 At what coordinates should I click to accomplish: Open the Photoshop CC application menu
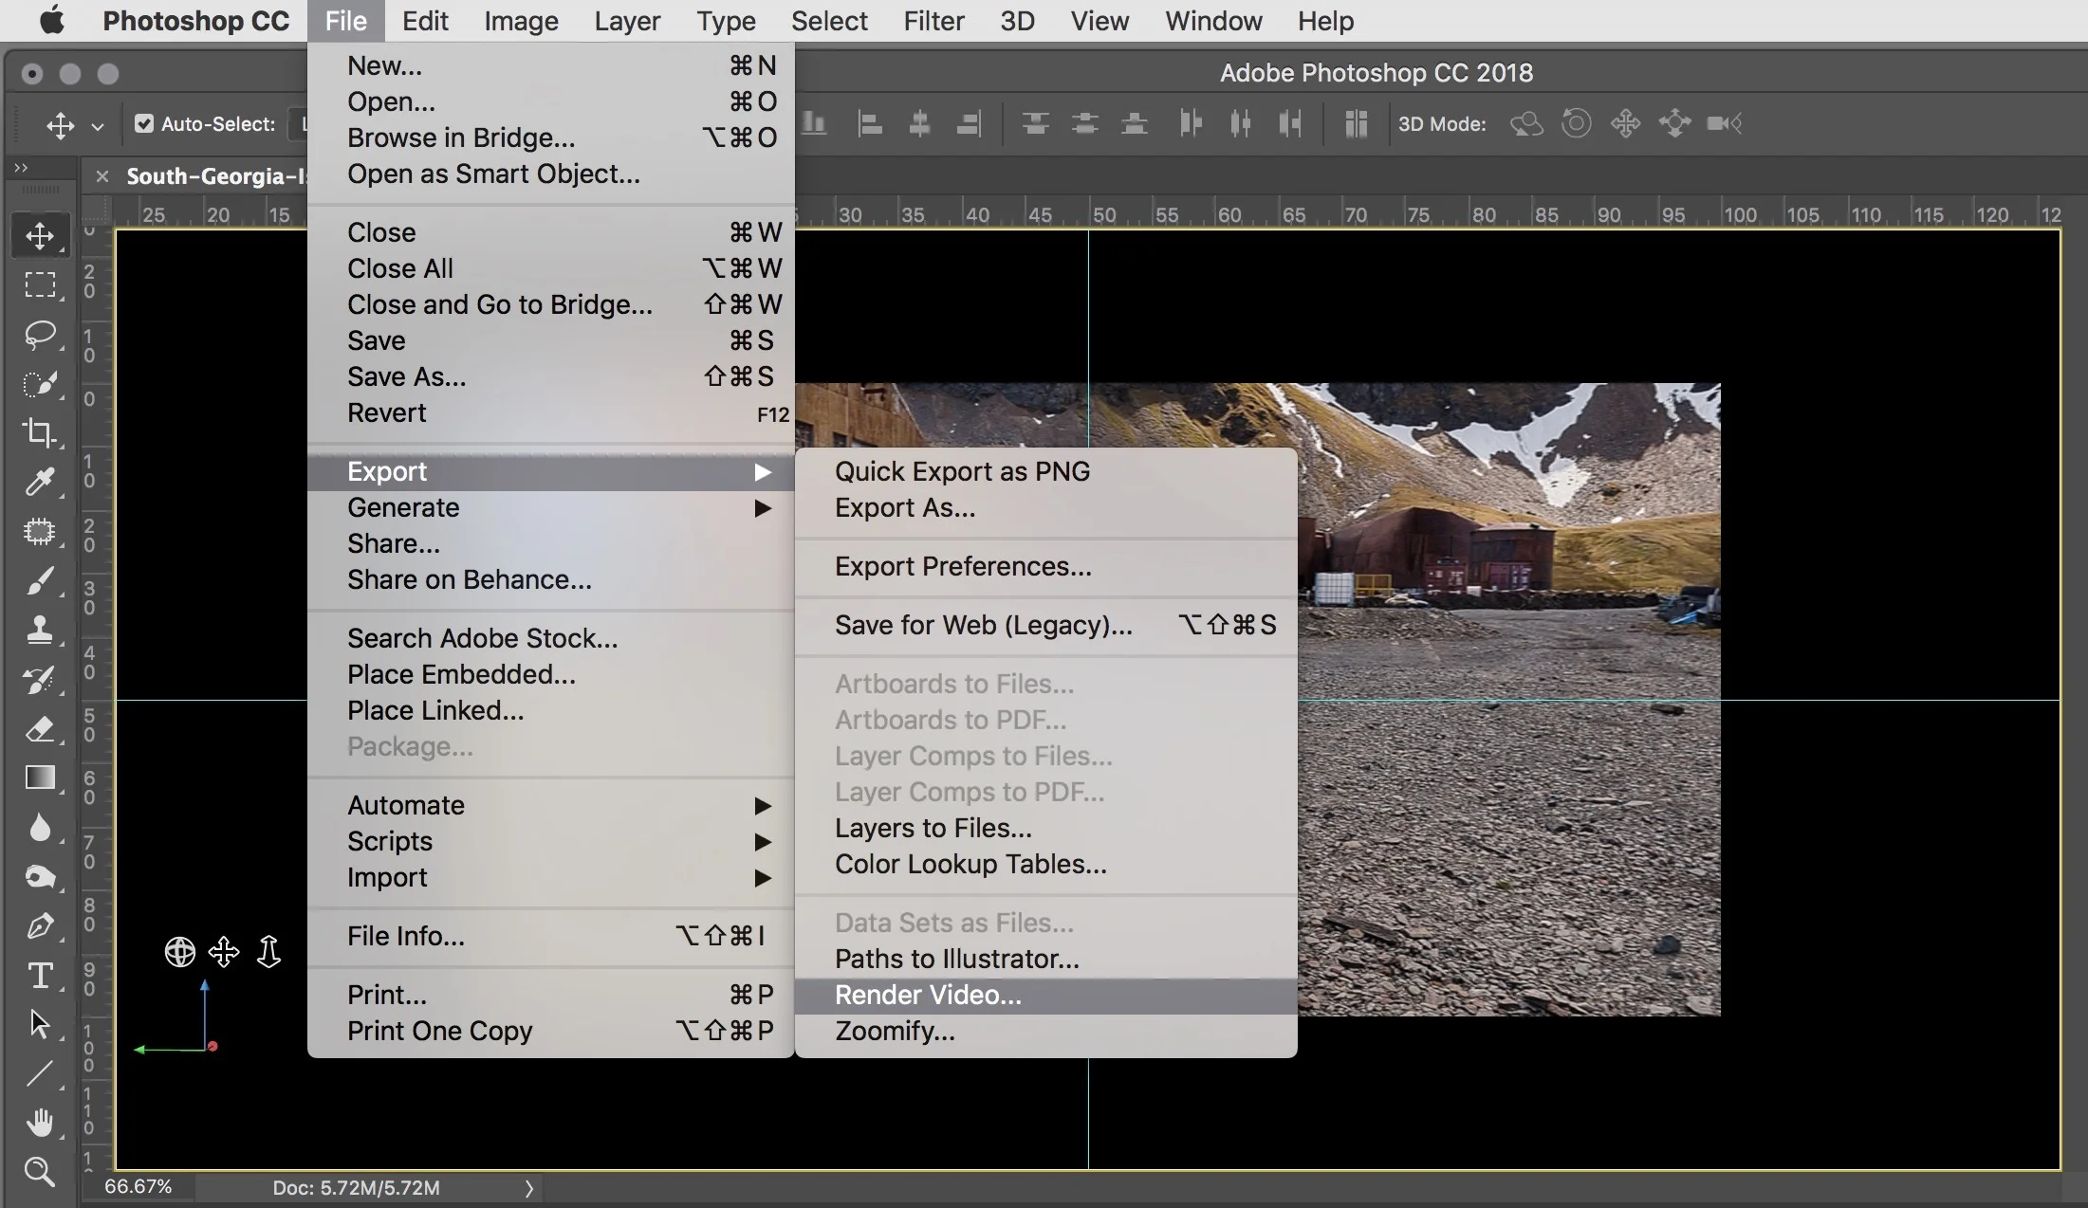(x=195, y=21)
